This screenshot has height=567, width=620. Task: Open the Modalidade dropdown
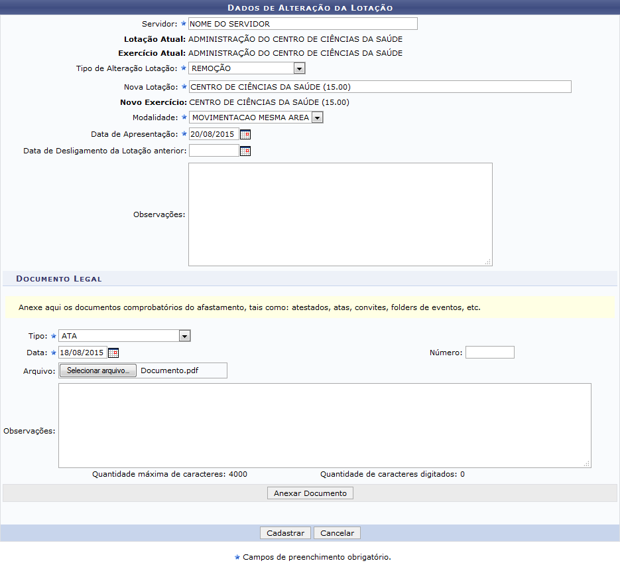click(317, 118)
